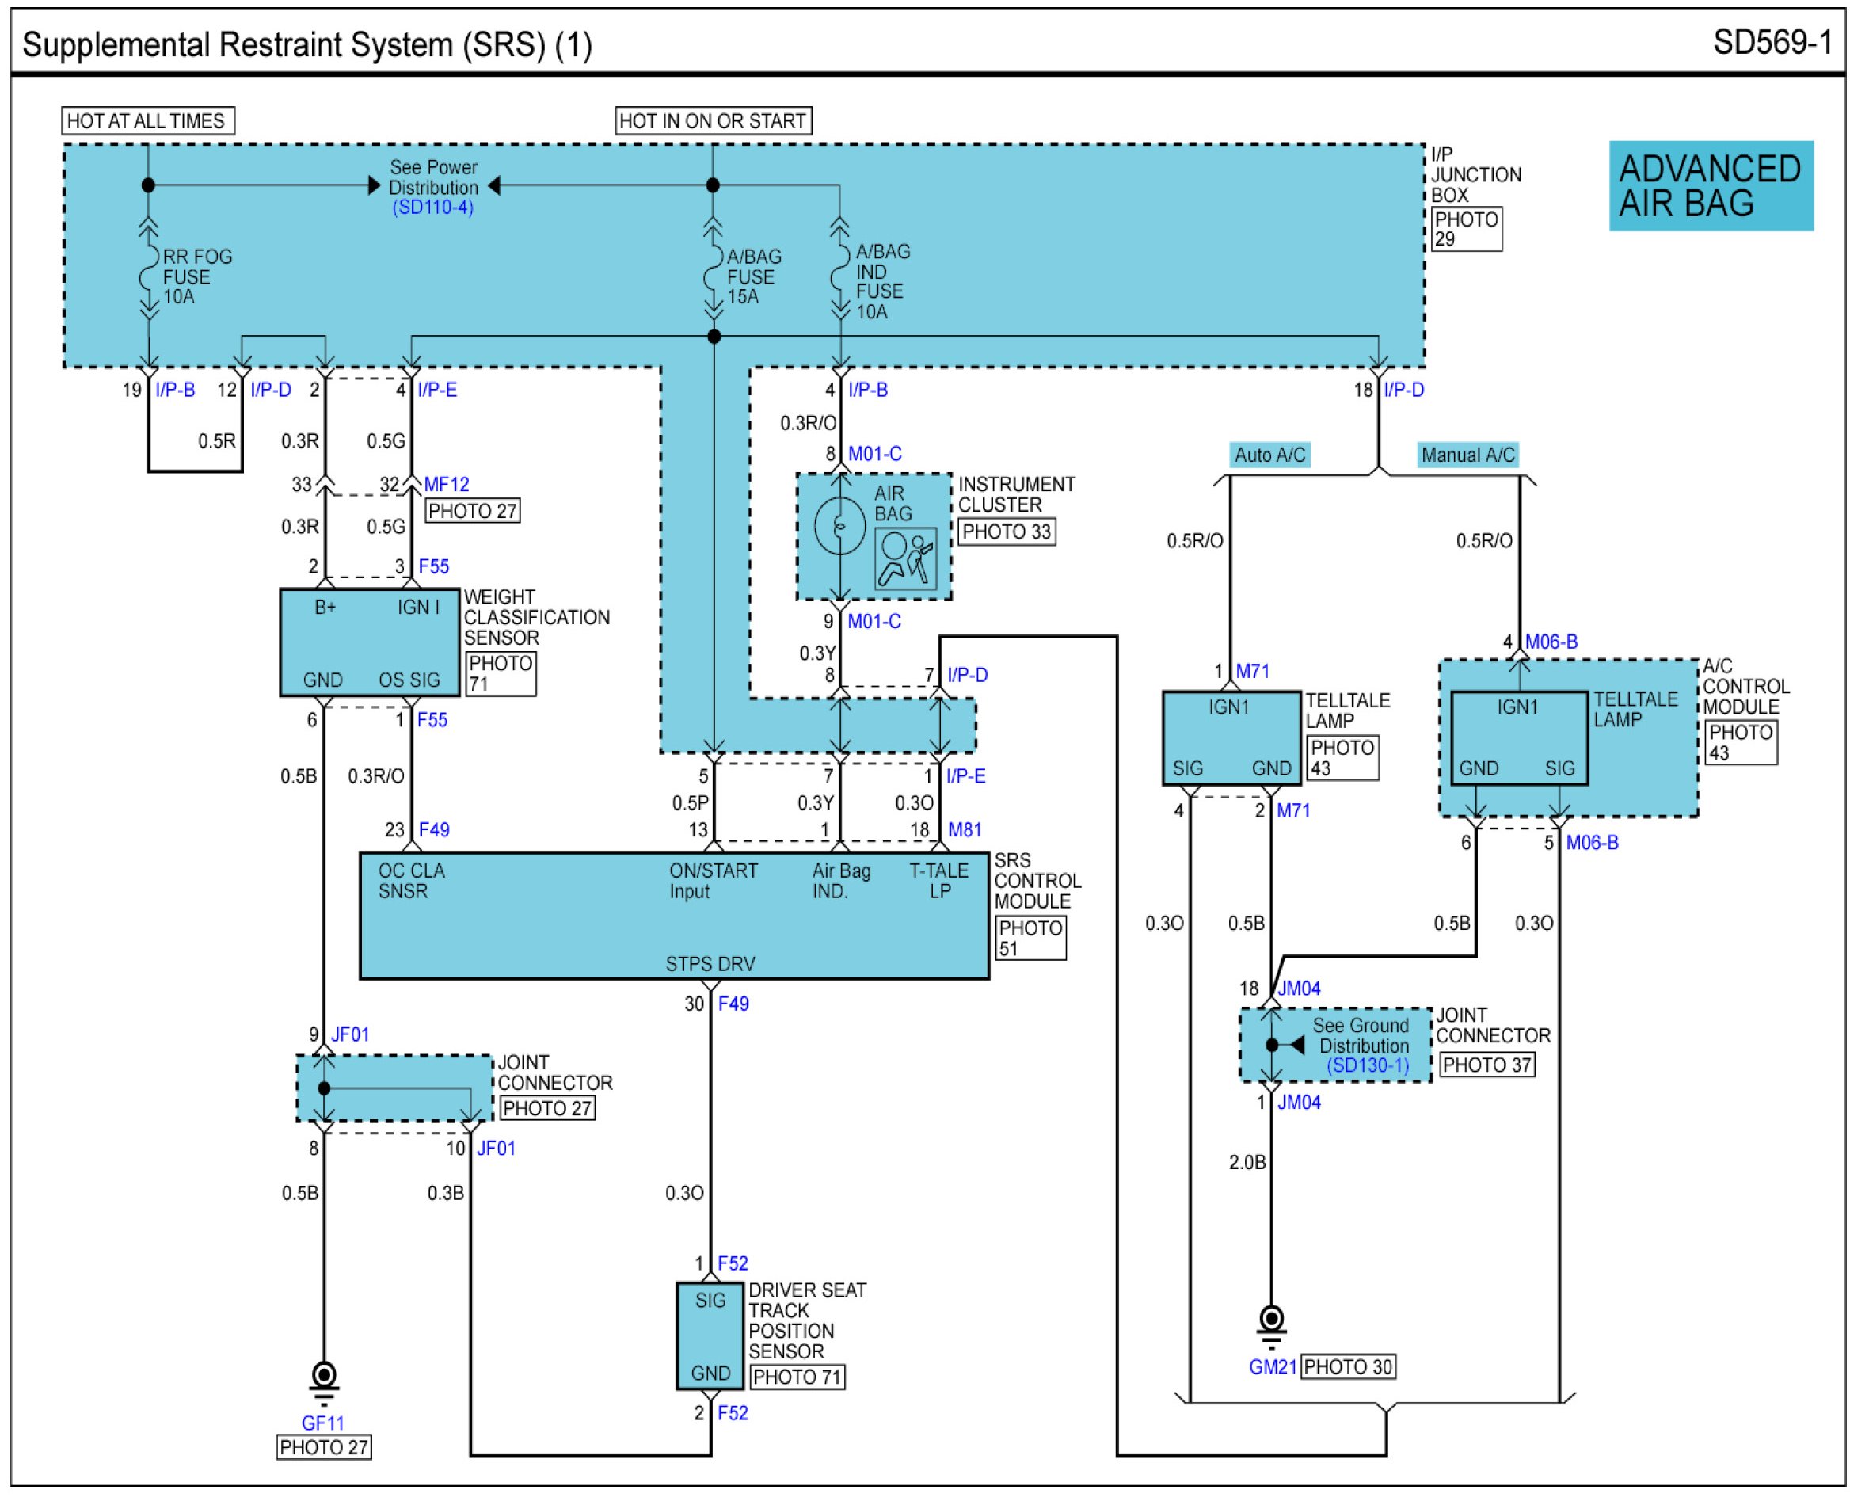Click the MF12 connector label

click(447, 485)
